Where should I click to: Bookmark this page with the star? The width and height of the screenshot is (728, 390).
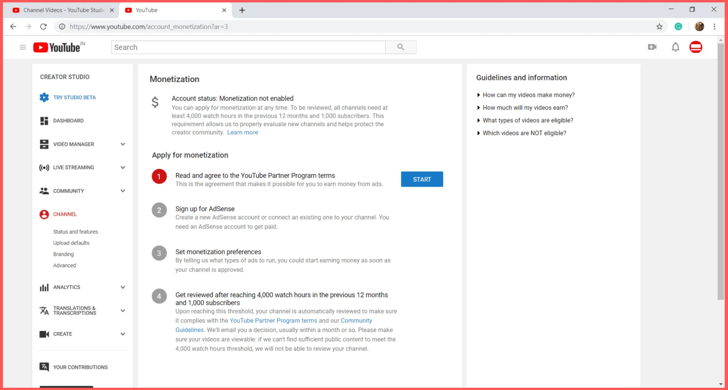point(659,27)
